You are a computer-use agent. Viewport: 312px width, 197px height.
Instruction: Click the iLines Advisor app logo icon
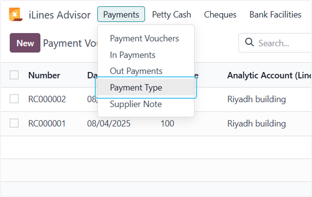(16, 14)
